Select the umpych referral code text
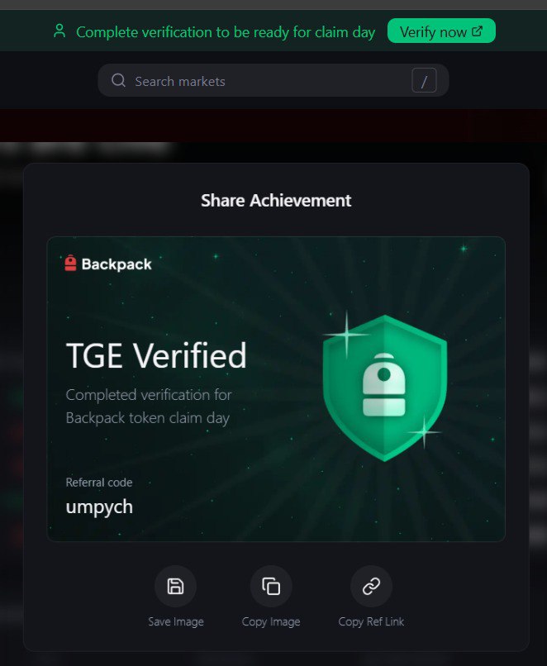The image size is (547, 666). [x=99, y=507]
